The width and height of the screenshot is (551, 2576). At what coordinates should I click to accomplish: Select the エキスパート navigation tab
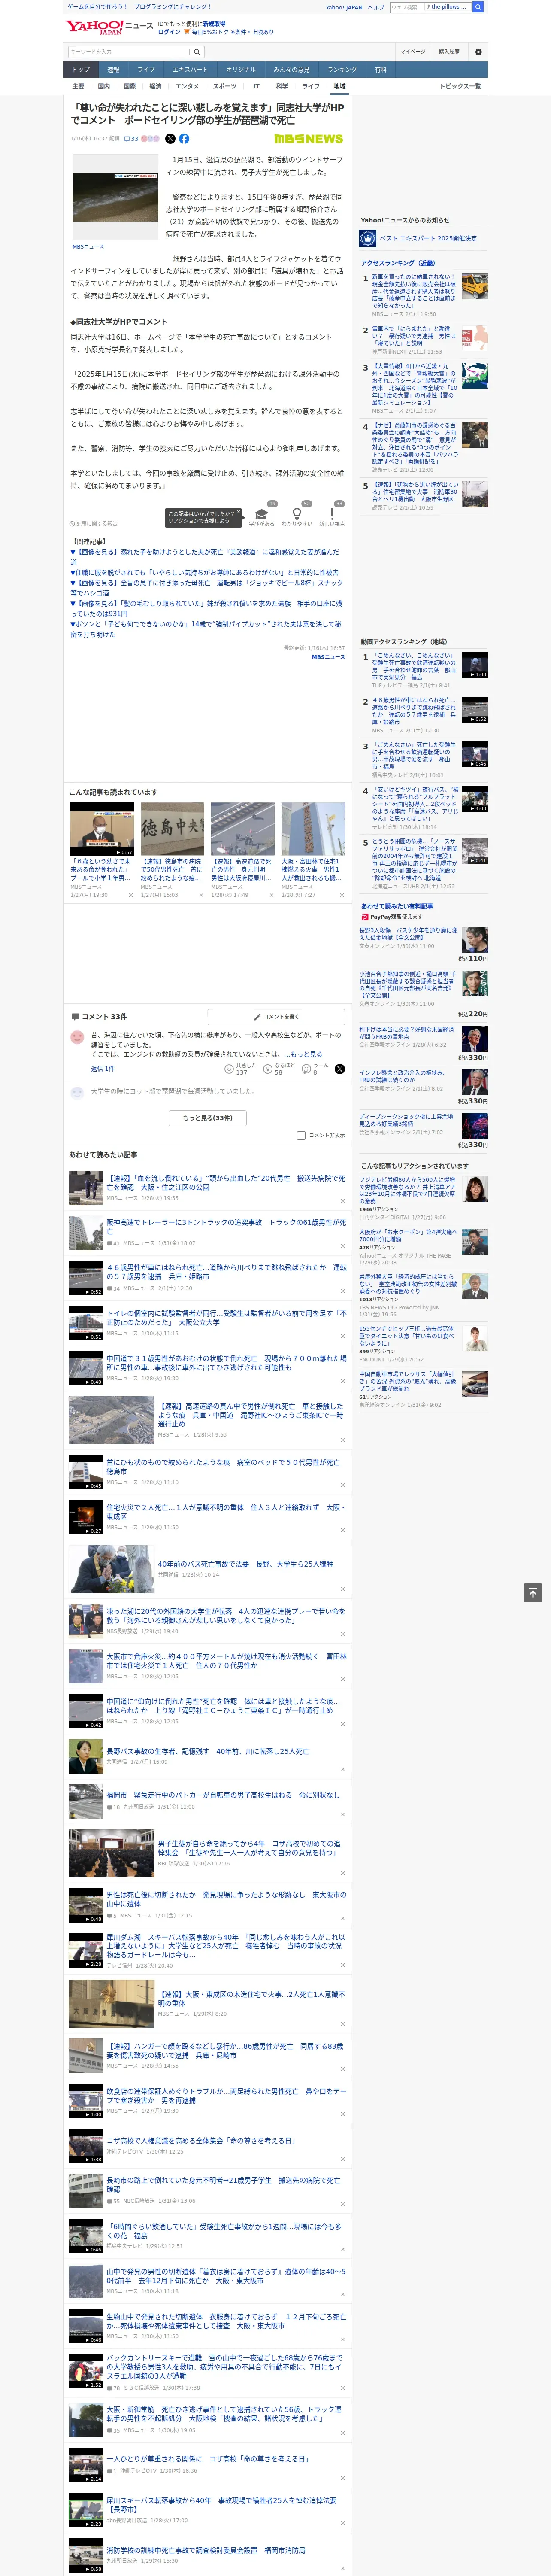click(190, 69)
